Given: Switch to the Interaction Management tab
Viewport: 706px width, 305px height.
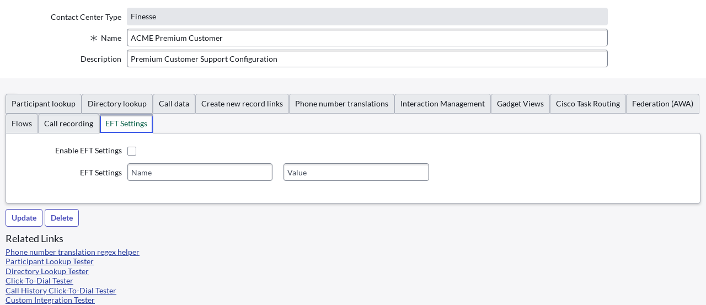Looking at the screenshot, I should click(x=442, y=104).
